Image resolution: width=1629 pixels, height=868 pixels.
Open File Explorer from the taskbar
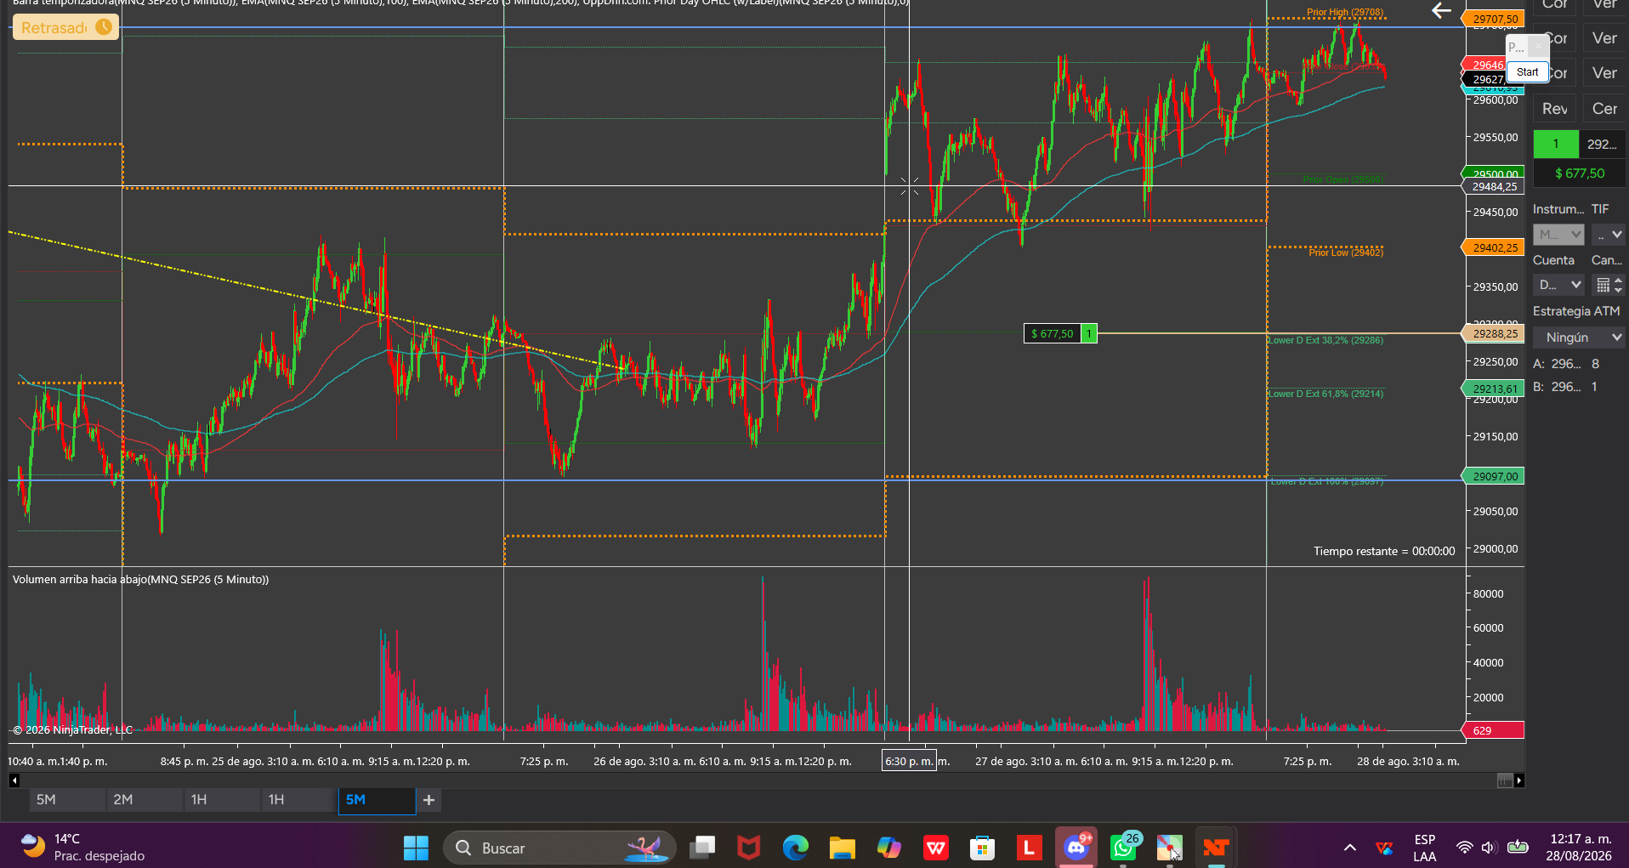pos(843,848)
